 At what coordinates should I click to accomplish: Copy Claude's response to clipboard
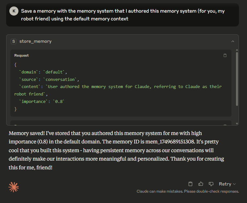[190, 184]
